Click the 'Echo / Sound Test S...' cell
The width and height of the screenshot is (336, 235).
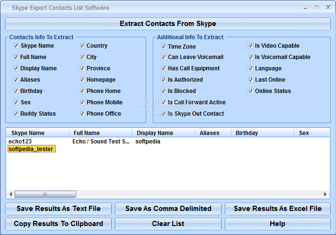pyautogui.click(x=101, y=142)
